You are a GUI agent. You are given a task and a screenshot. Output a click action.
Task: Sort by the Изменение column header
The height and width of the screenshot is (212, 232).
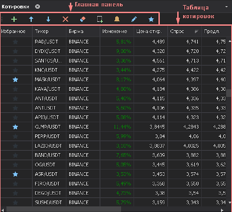click(x=115, y=31)
